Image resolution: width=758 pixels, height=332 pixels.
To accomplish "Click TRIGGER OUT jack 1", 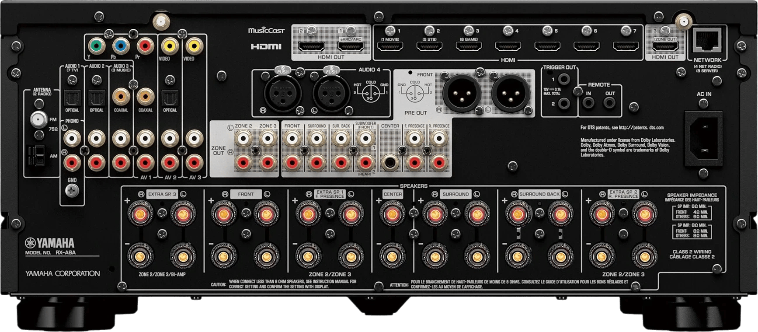I will click(x=564, y=80).
